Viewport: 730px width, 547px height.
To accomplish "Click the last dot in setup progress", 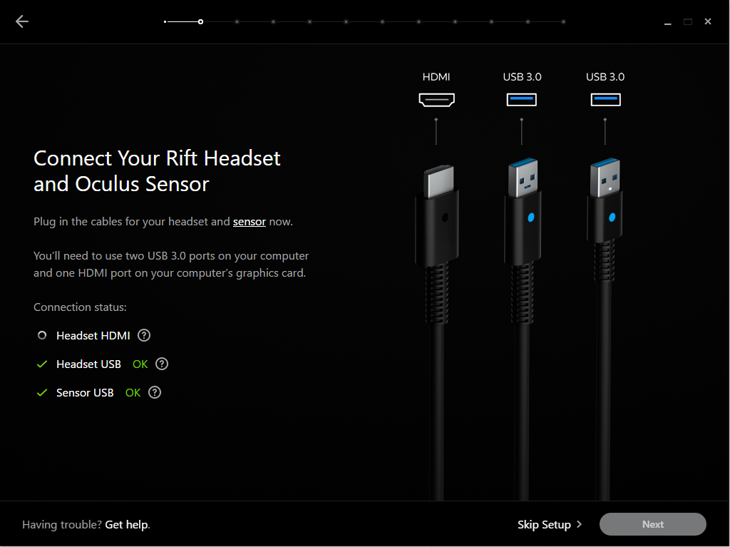I will [x=563, y=21].
